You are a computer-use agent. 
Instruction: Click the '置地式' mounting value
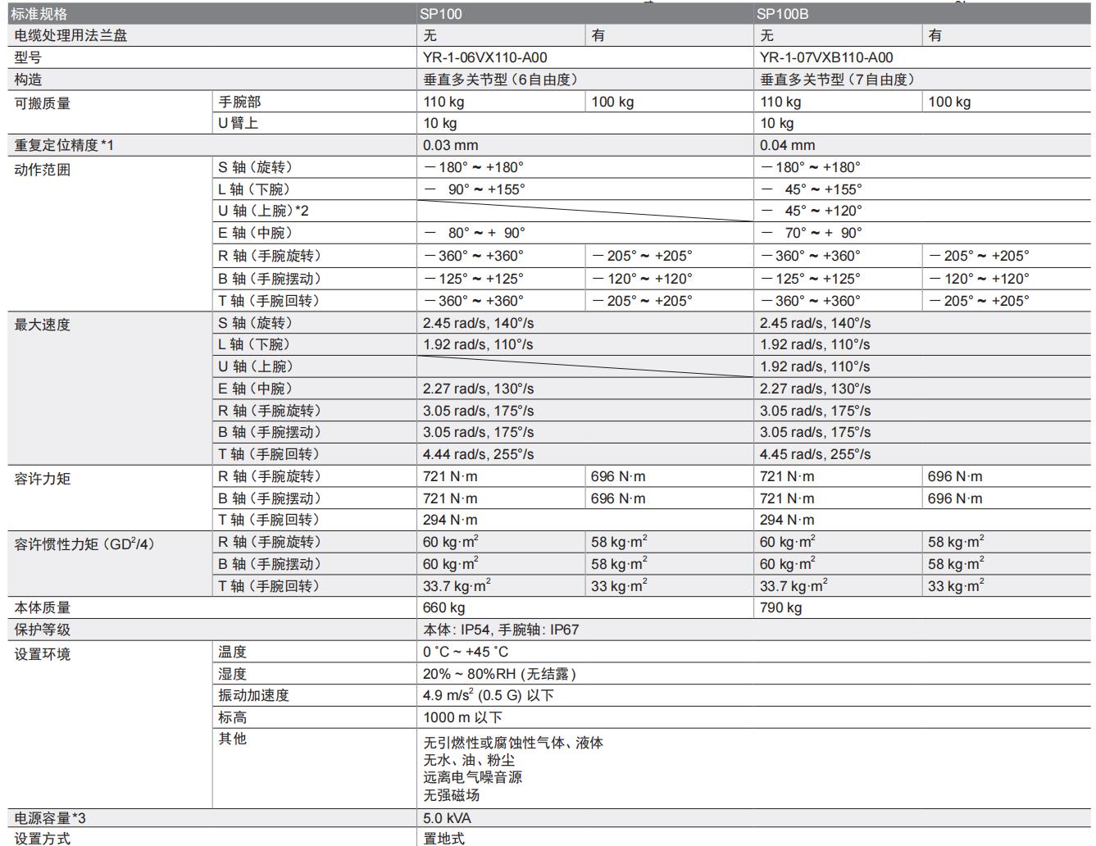pyautogui.click(x=444, y=838)
